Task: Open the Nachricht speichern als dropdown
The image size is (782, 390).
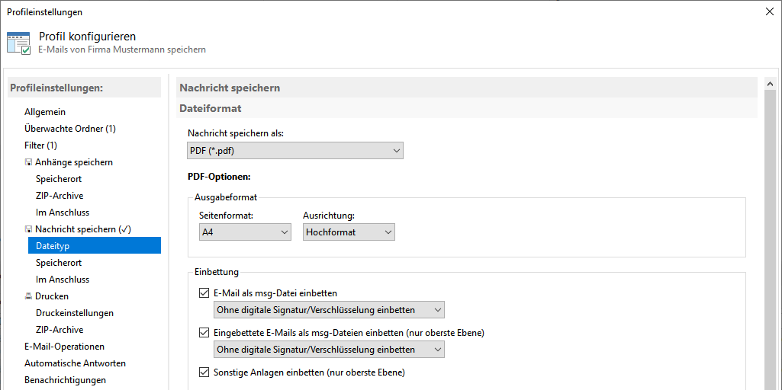Action: pos(295,151)
